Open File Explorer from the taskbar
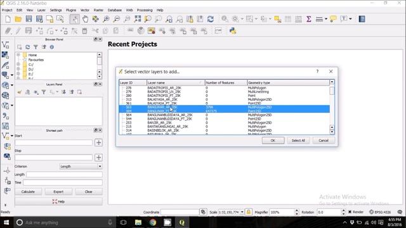This screenshot has height=228, width=406. pyautogui.click(x=138, y=222)
